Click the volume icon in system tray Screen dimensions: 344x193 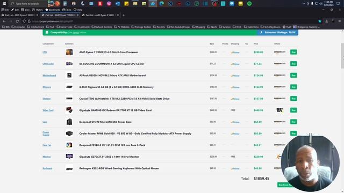(x=321, y=4)
